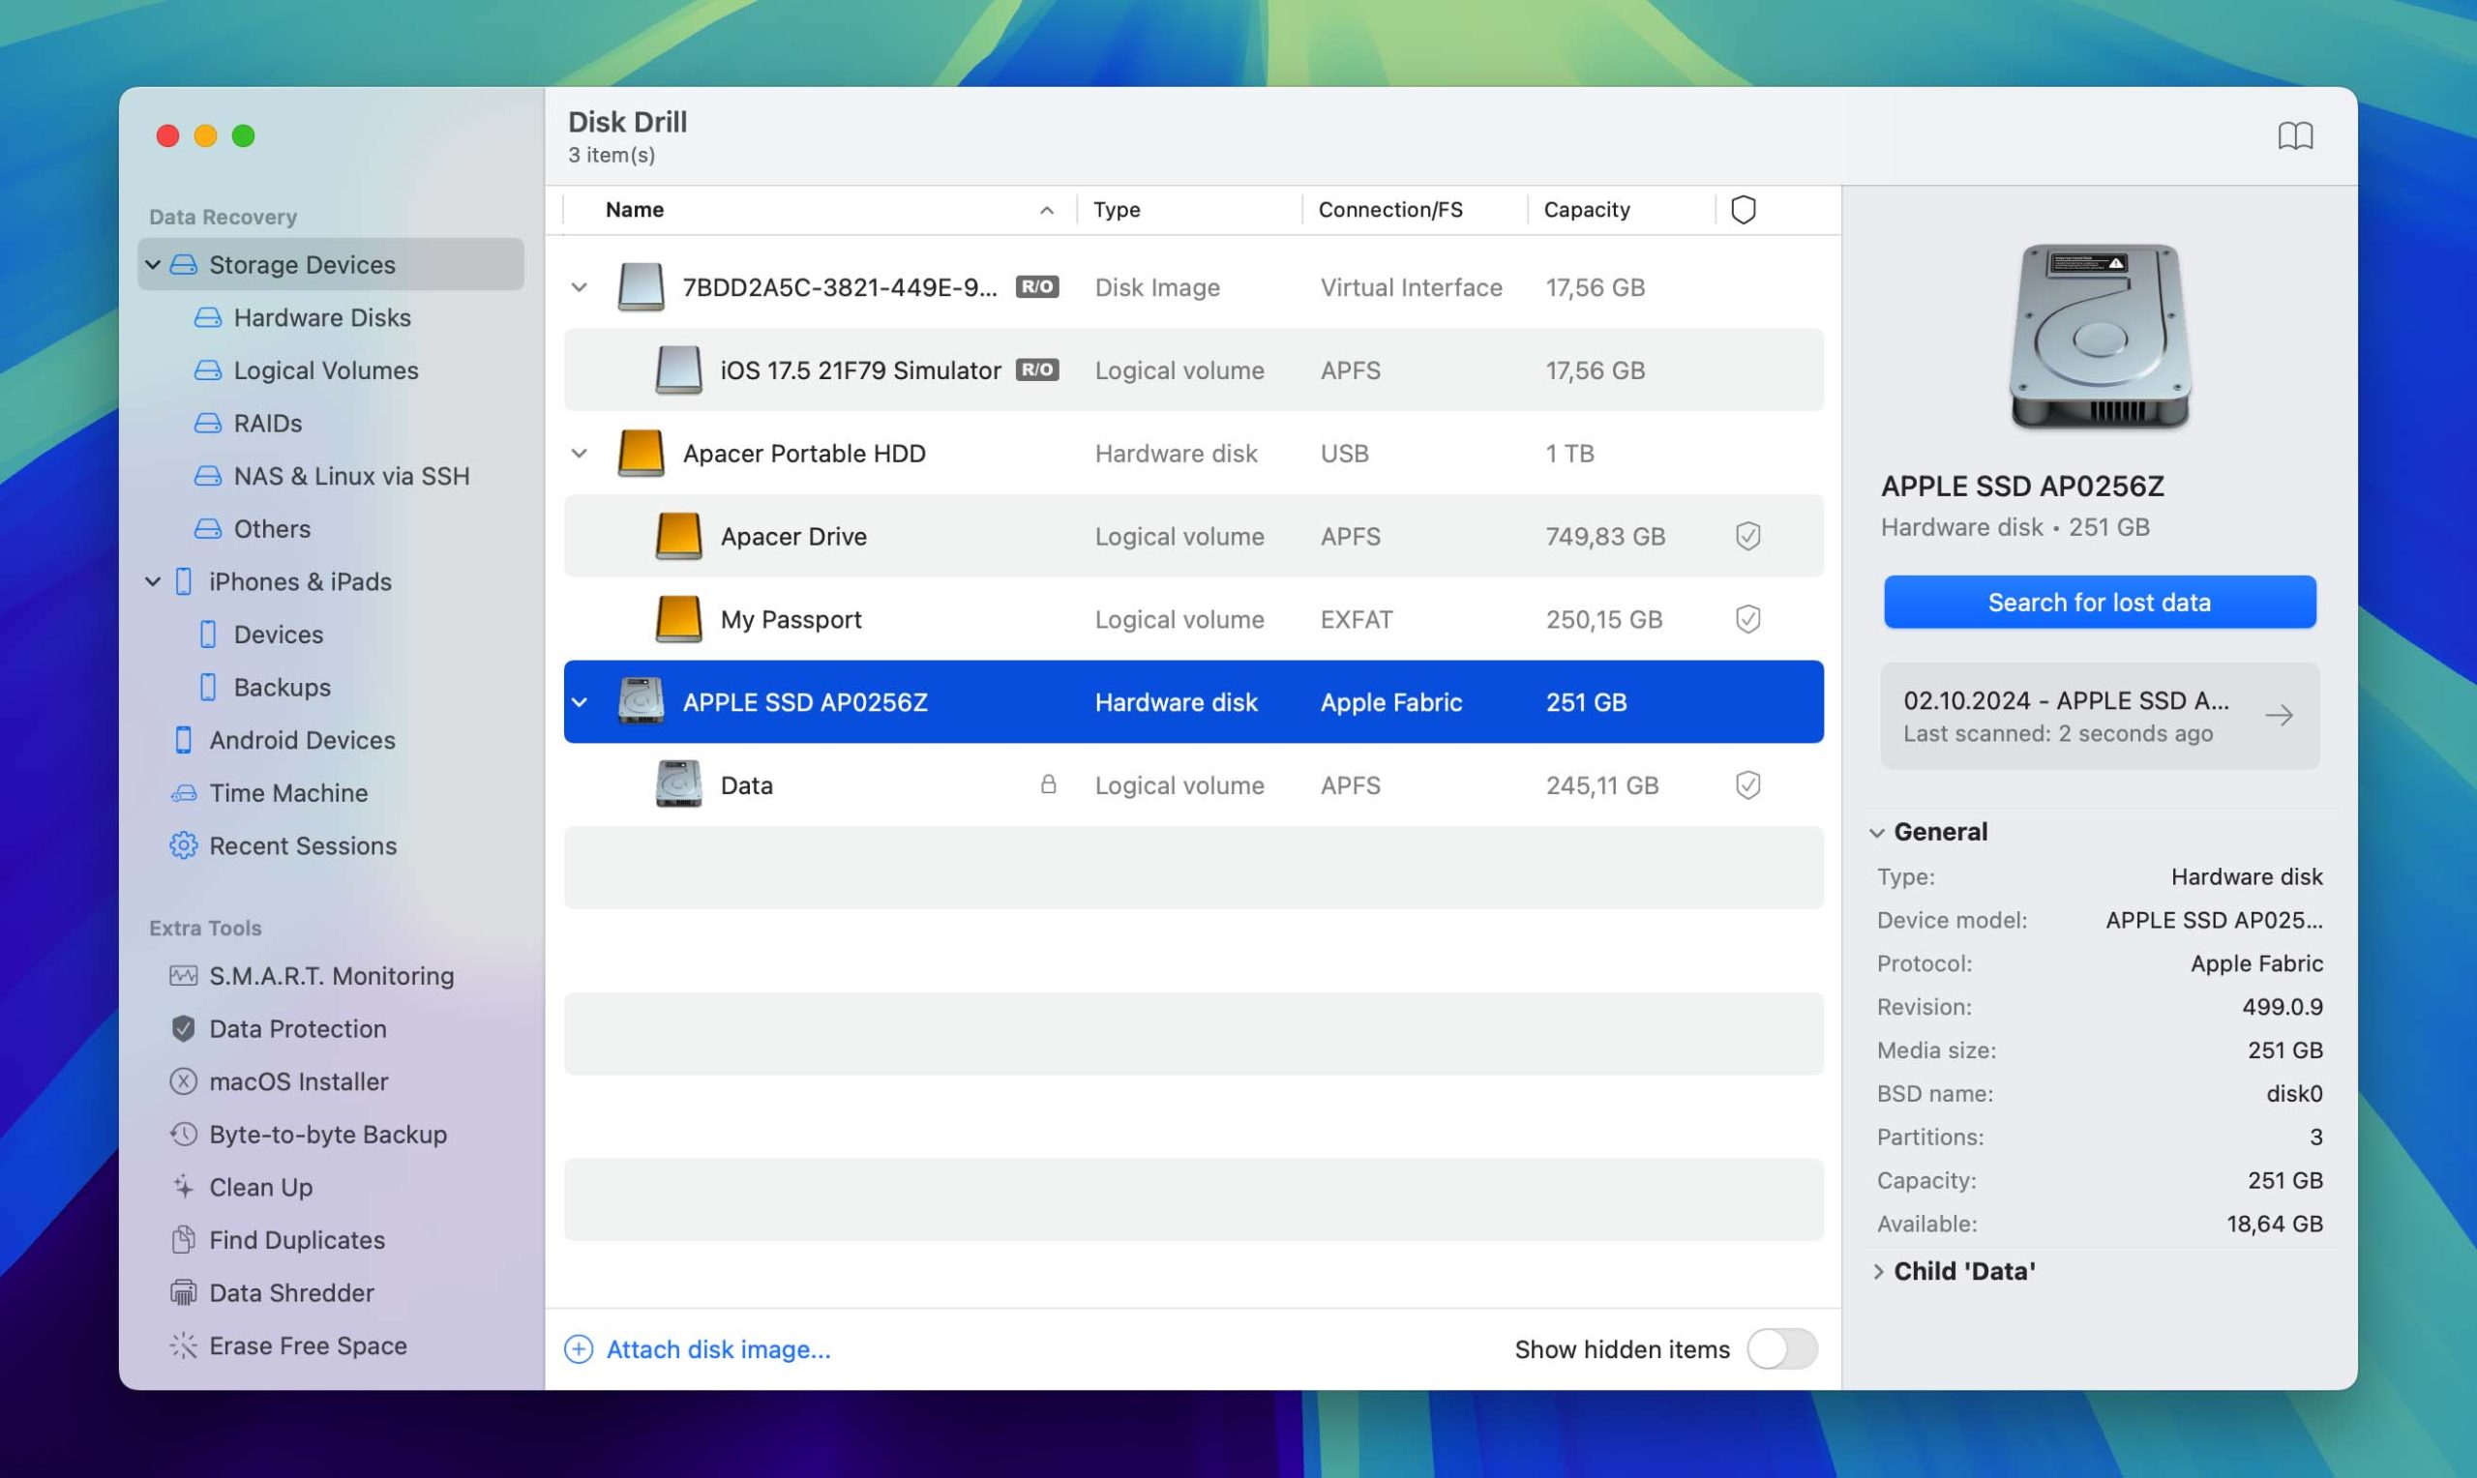2477x1478 pixels.
Task: Click the Time Machine icon
Action: click(183, 793)
